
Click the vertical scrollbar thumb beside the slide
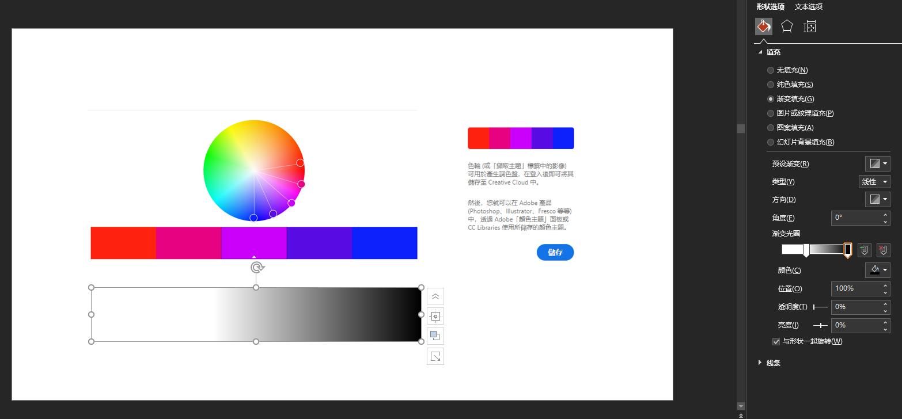coord(741,129)
